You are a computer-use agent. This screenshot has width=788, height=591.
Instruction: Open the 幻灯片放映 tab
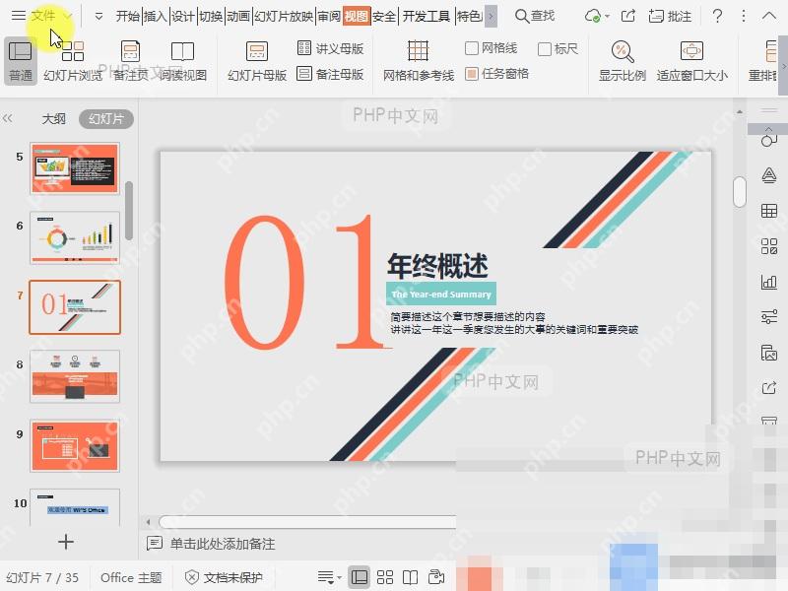tap(284, 17)
